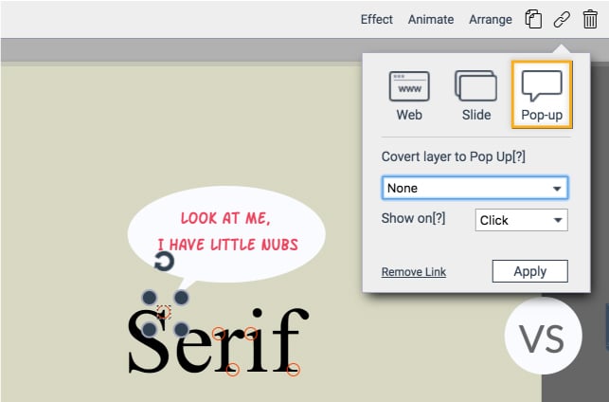
Task: Open the Show on Click dropdown
Action: [521, 220]
